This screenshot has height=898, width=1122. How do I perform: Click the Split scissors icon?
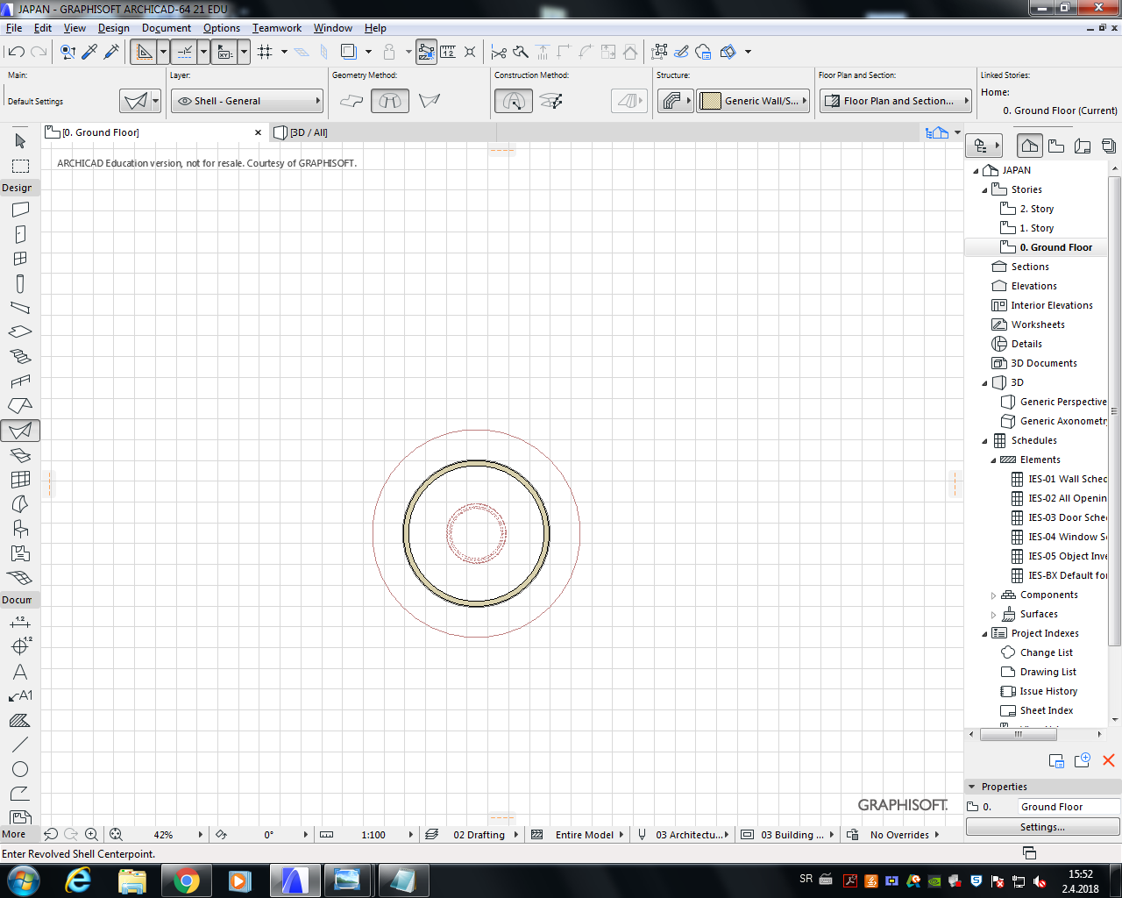(x=499, y=52)
